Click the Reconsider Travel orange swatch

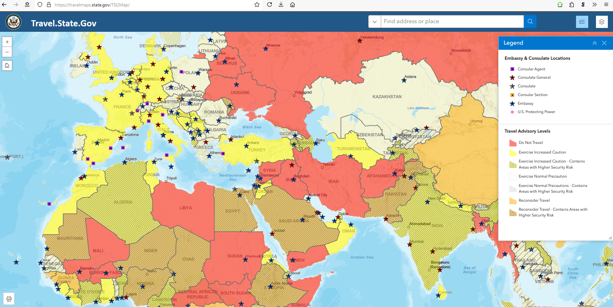point(513,201)
